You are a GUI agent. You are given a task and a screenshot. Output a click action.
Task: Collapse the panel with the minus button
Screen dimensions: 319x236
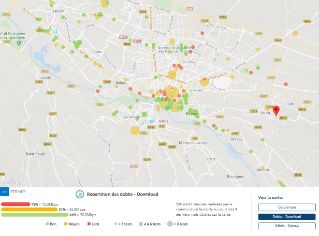[4, 192]
